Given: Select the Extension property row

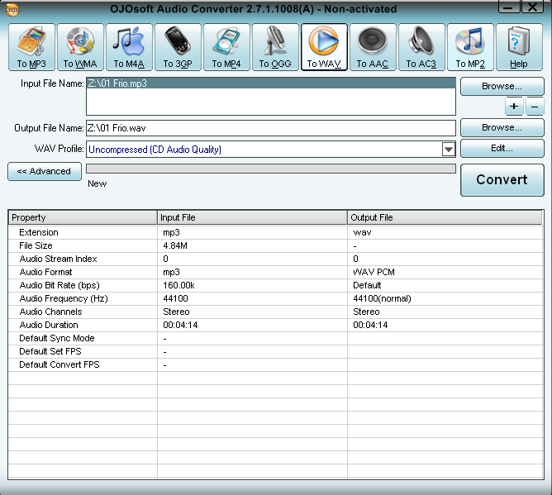Looking at the screenshot, I should 275,232.
